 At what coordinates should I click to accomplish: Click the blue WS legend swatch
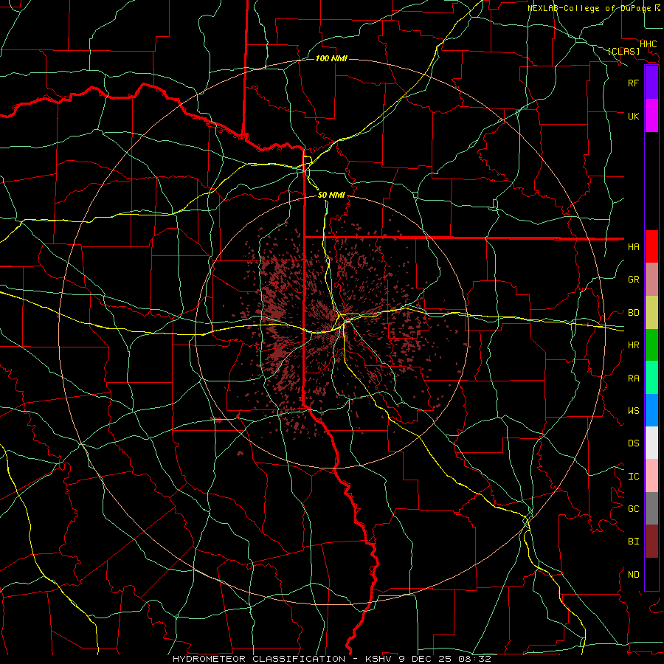[651, 410]
